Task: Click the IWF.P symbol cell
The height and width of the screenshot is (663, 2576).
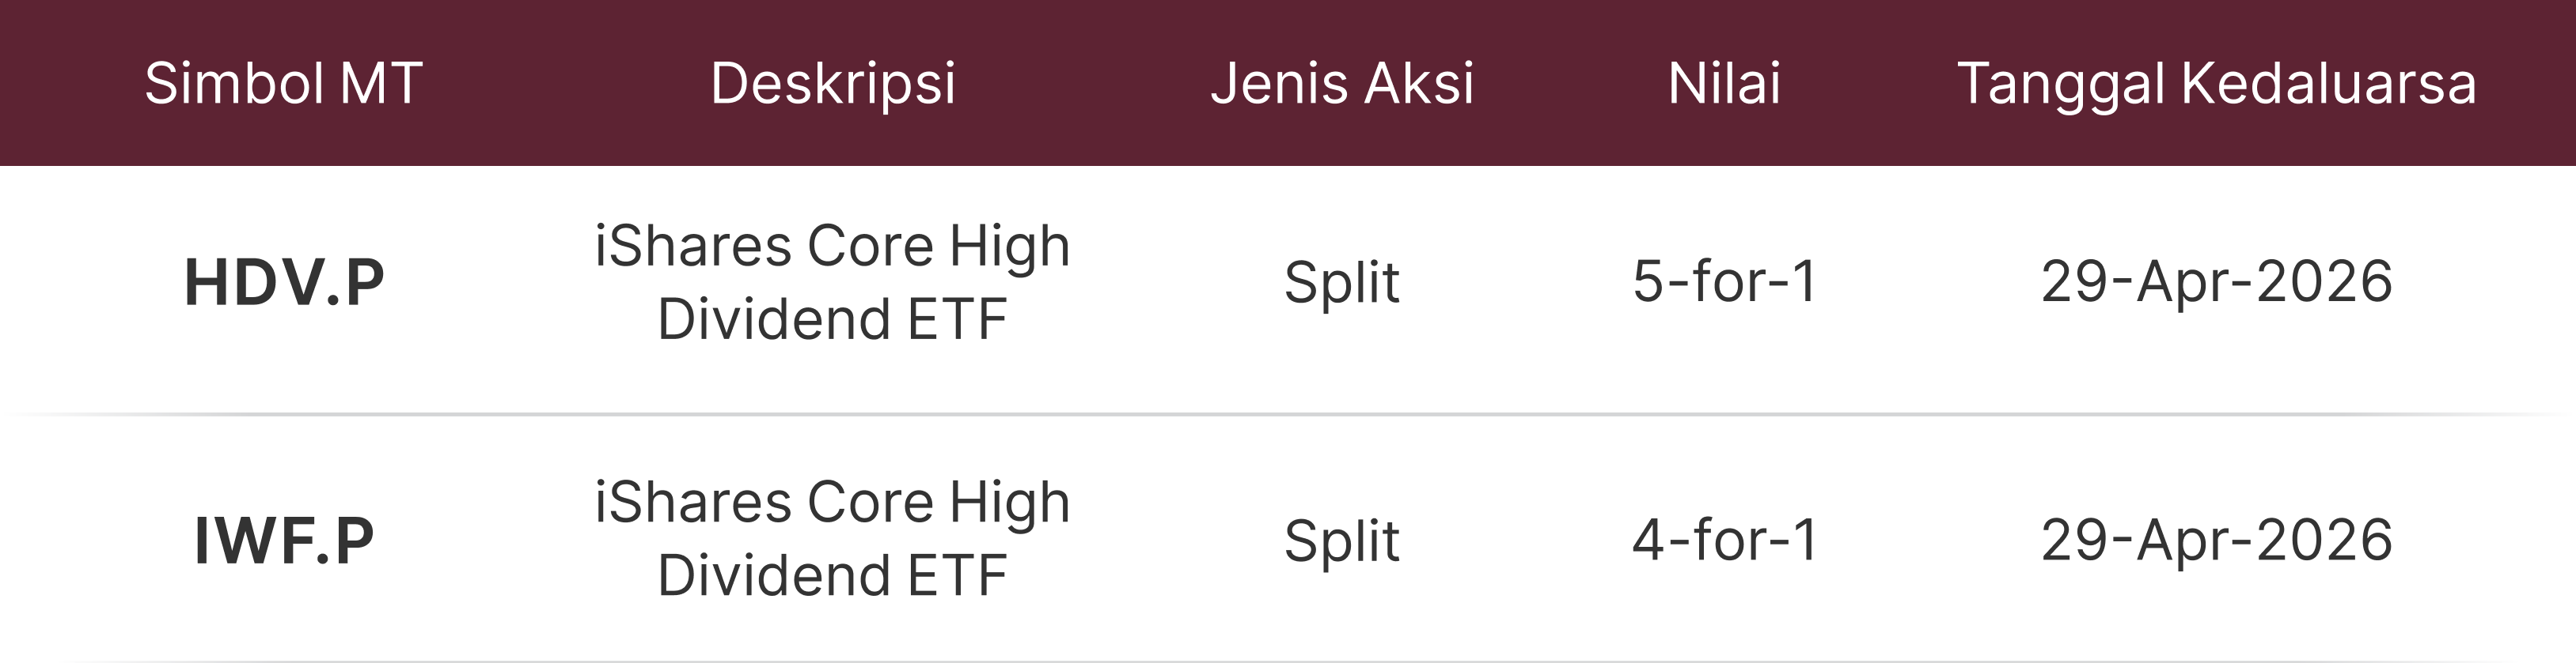Action: pos(284,541)
